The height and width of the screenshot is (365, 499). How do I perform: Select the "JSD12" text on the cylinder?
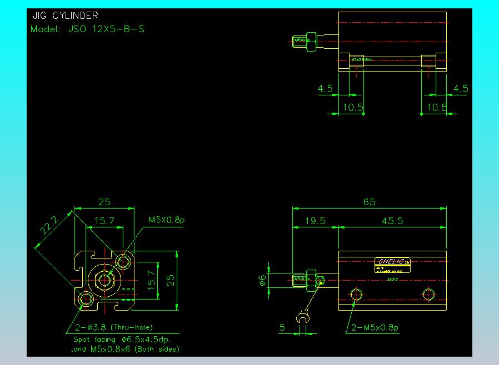coord(392,279)
